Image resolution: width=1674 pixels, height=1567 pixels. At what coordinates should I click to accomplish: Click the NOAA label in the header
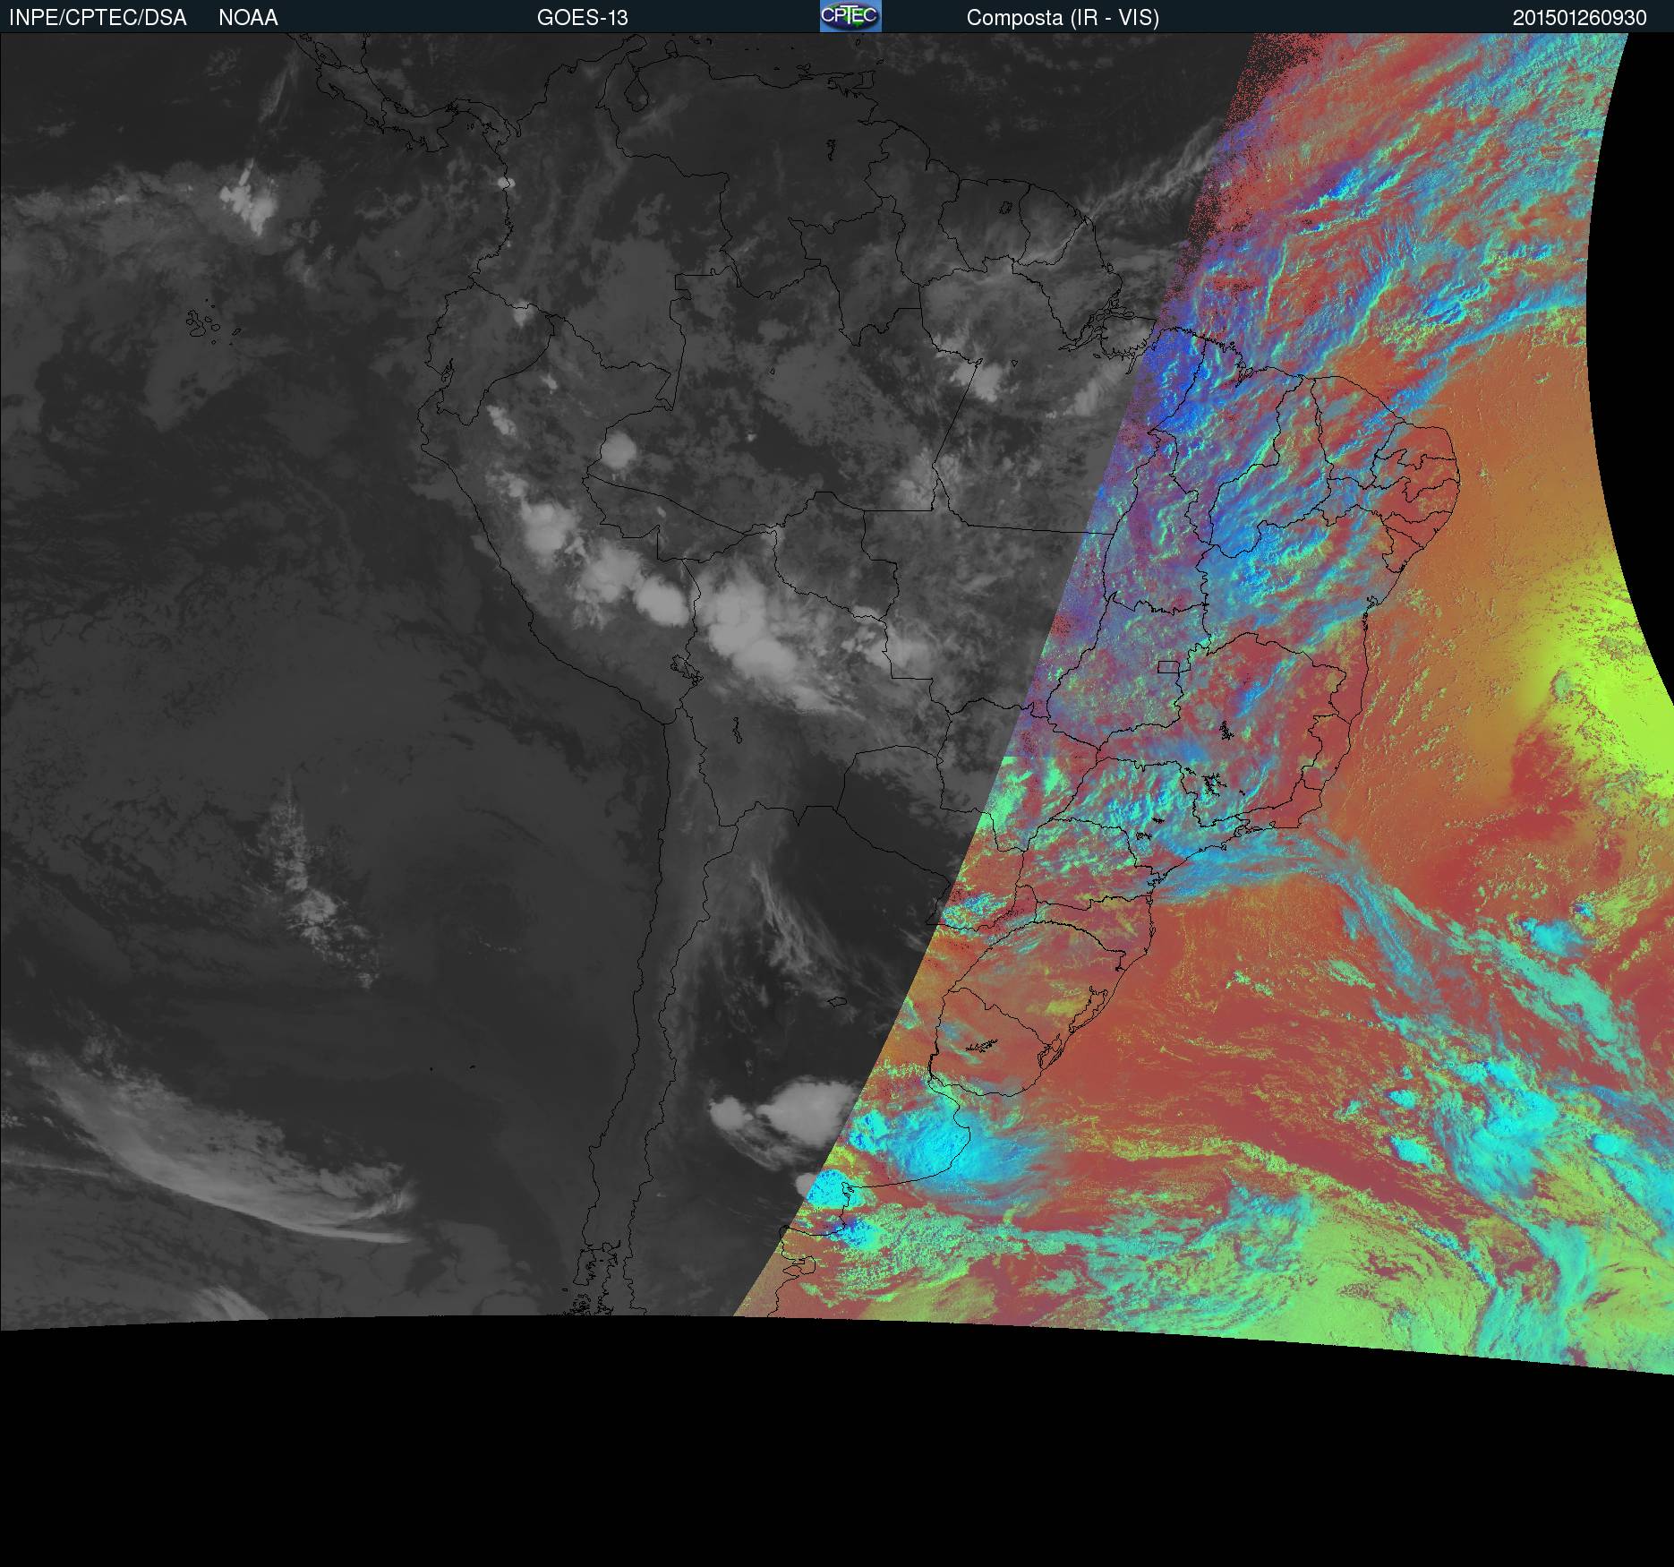pyautogui.click(x=248, y=18)
